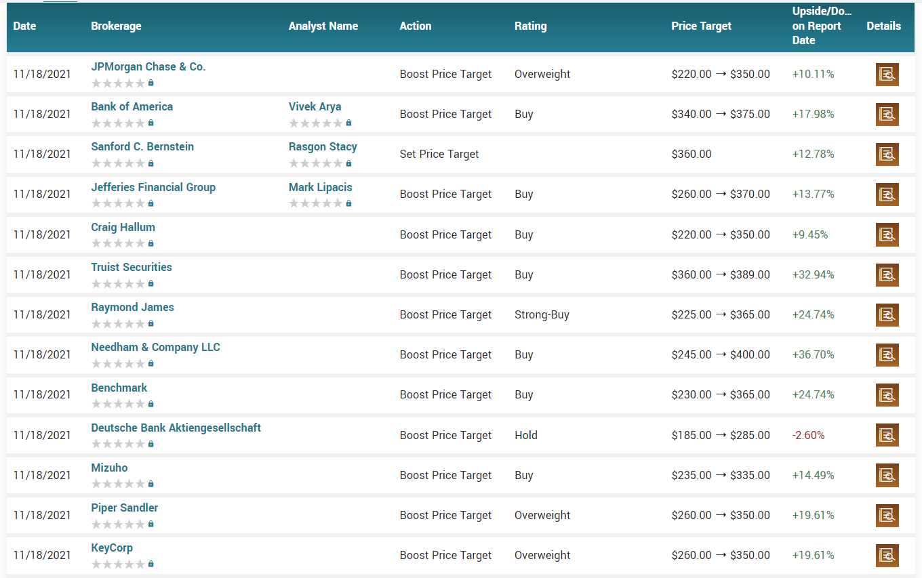Sort by Action column header
Screen dimensions: 922x578
pos(416,26)
